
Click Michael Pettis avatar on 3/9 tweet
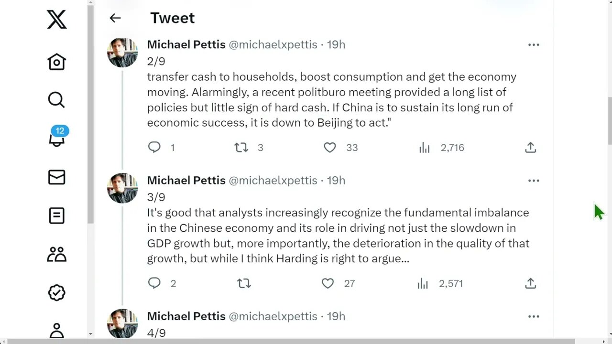[x=122, y=188]
